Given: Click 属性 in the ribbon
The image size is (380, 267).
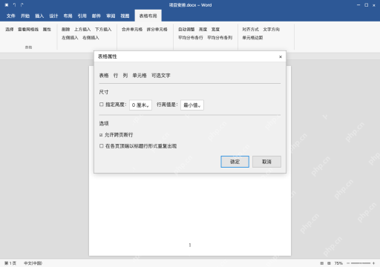Looking at the screenshot, I should [47, 30].
